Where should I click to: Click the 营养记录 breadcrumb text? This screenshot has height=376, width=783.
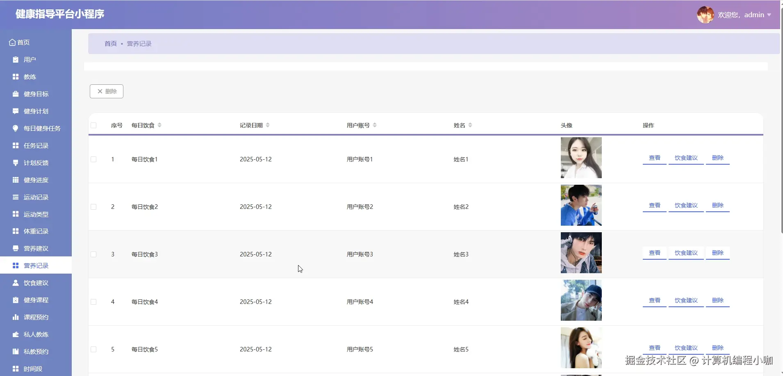[139, 44]
